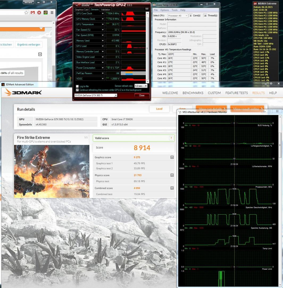Open the File menu in Core Temp
Screen dimensions: 283x288
click(156, 10)
